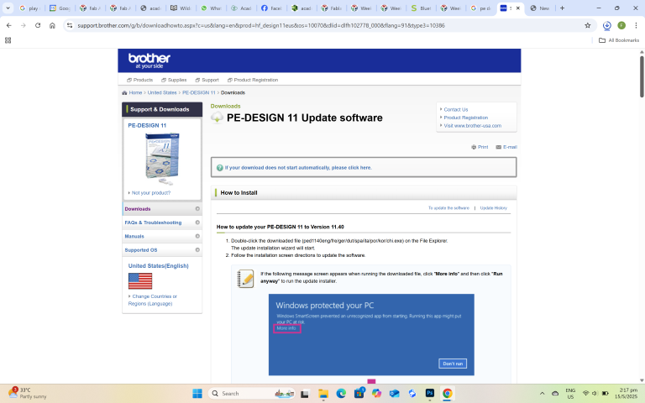Open volume control in system tray

point(595,394)
